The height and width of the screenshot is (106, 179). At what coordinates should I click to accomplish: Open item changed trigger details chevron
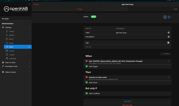(169, 61)
